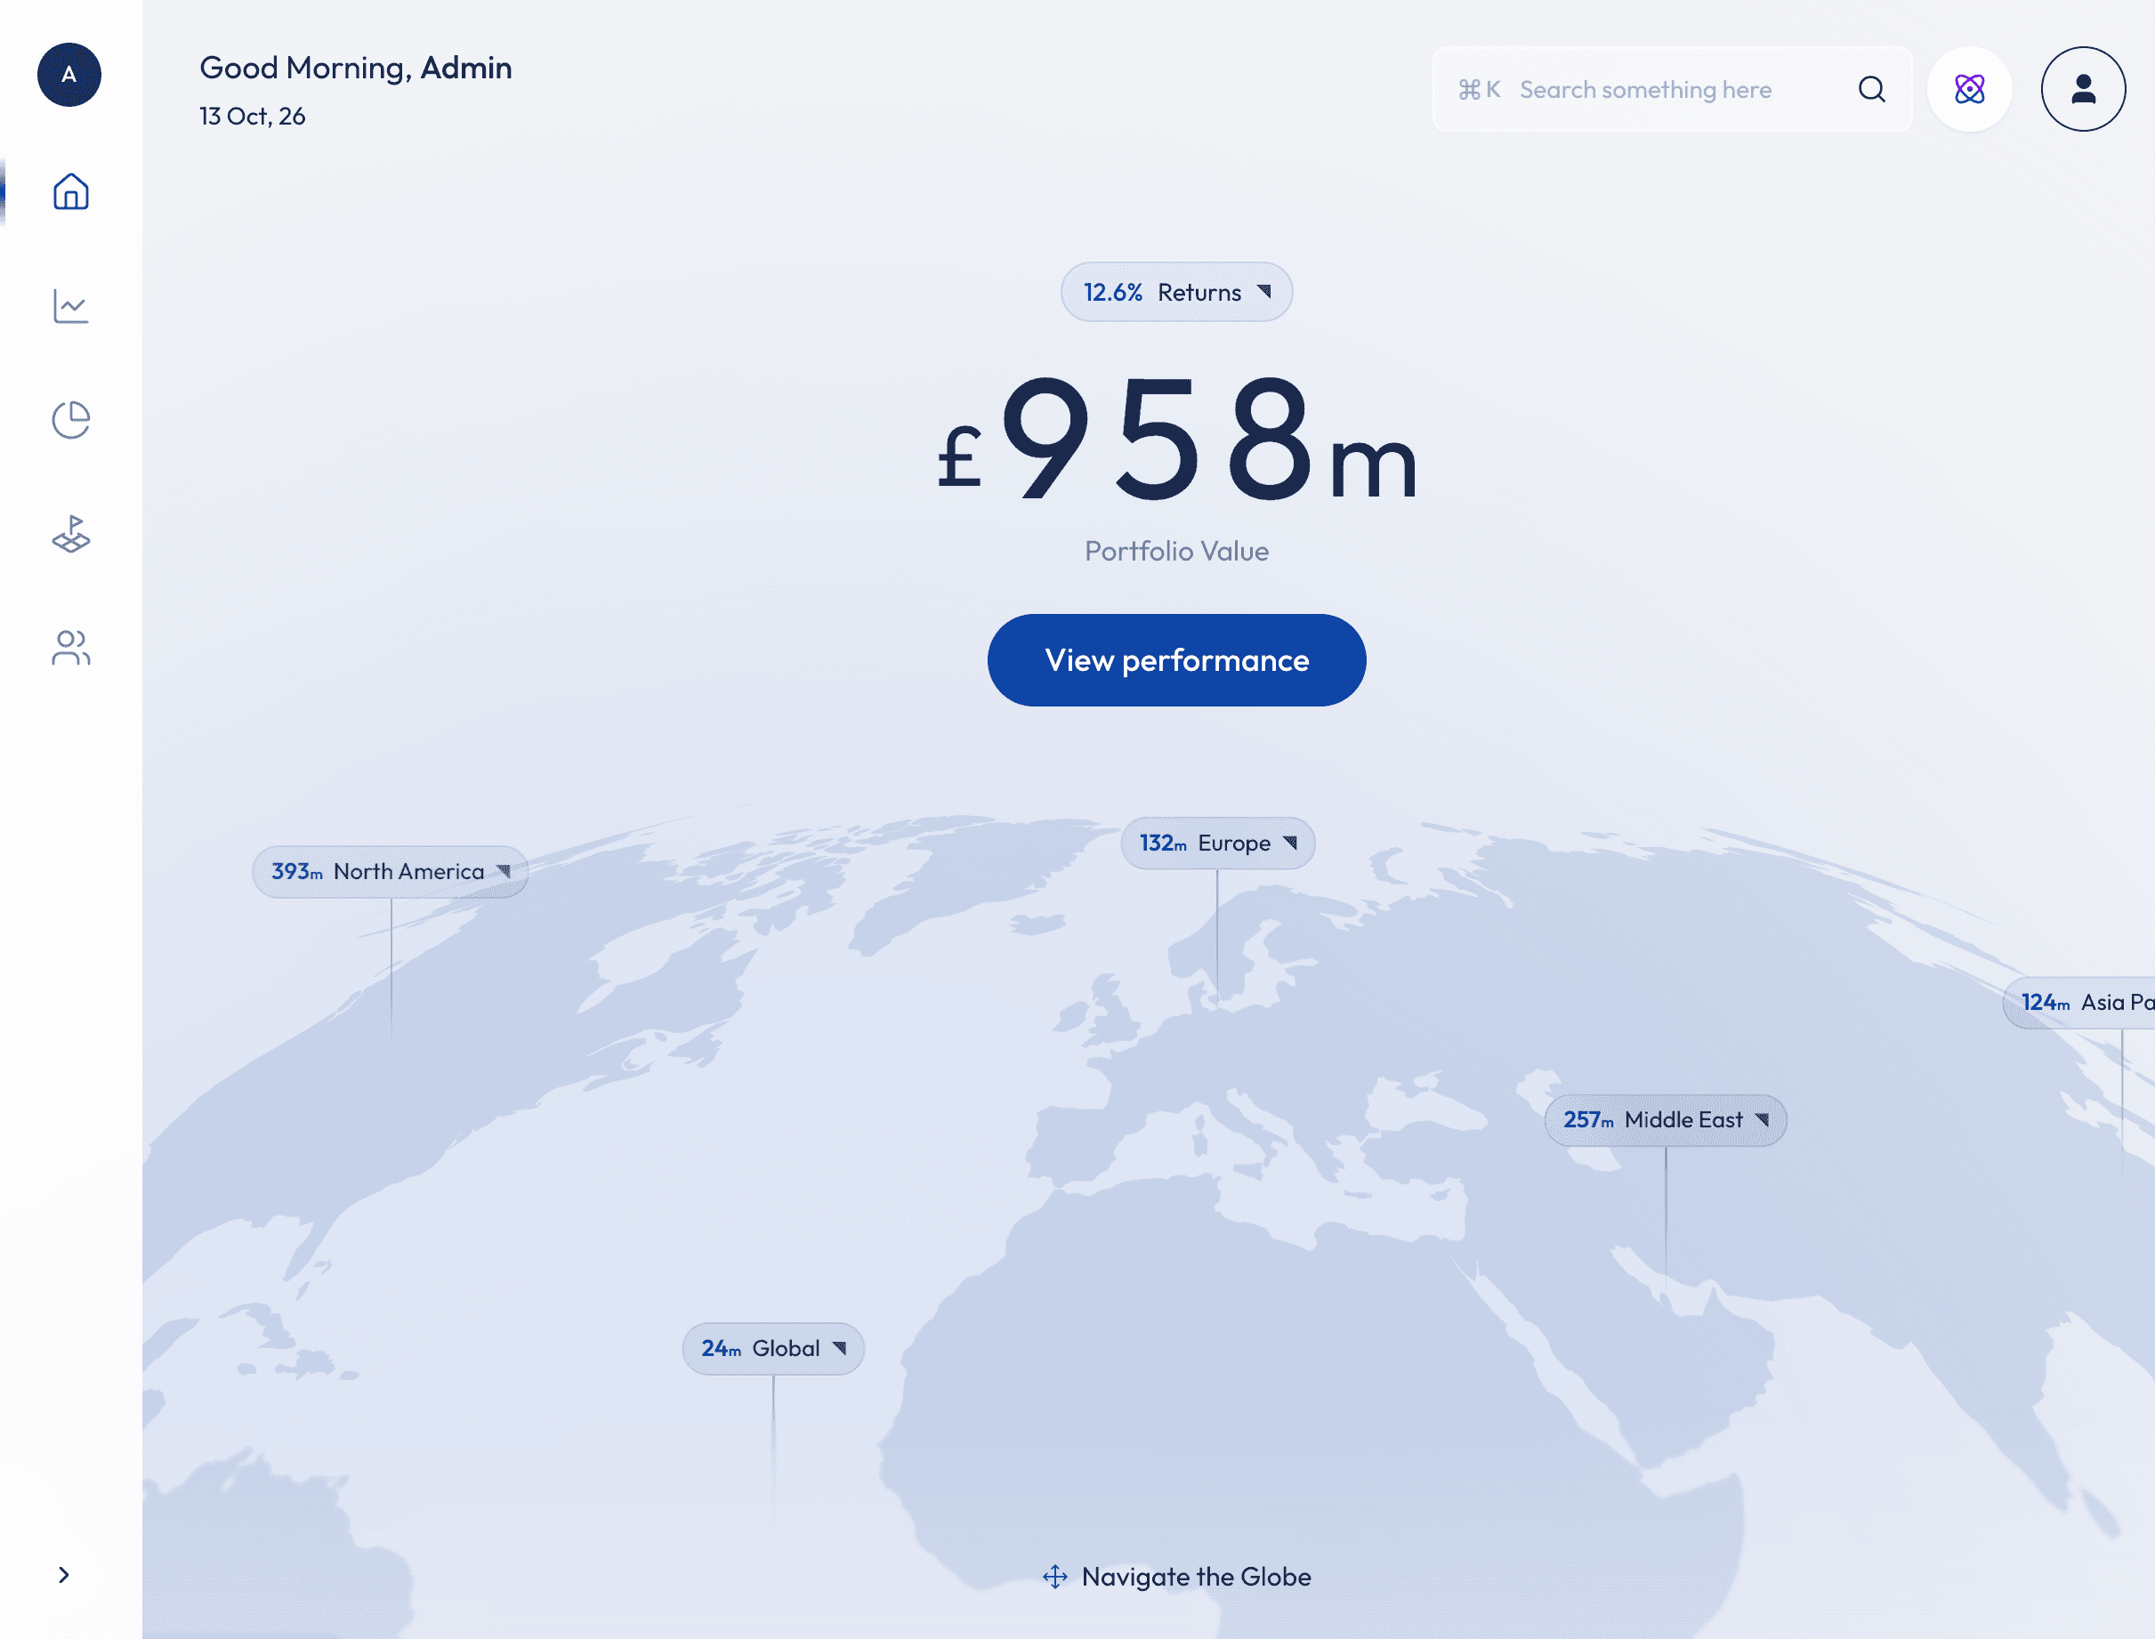Viewport: 2155px width, 1639px height.
Task: Click the View performance button
Action: coord(1176,660)
